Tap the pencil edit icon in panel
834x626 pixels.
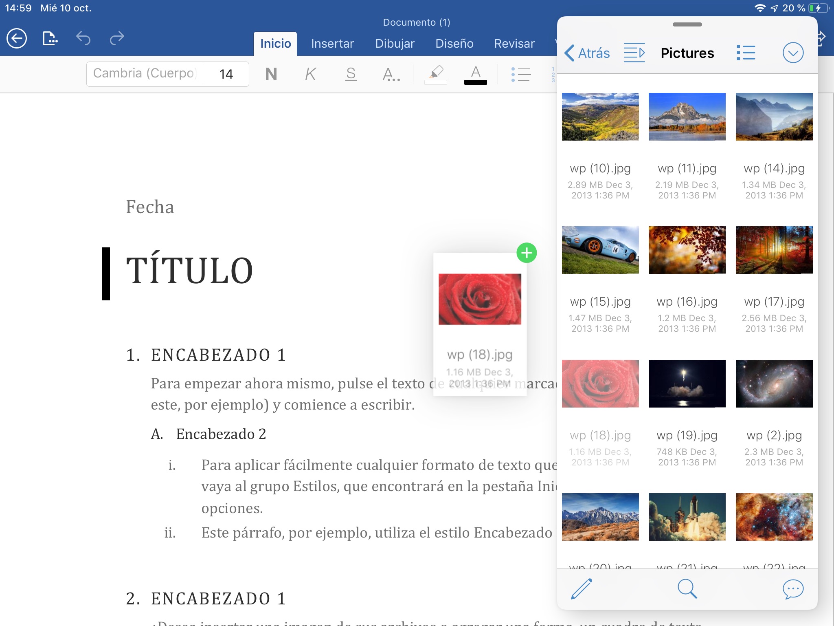click(582, 589)
